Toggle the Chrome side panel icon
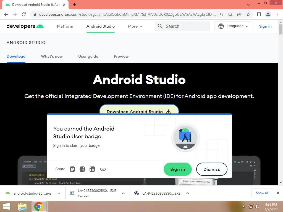This screenshot has width=283, height=212. pos(259,14)
